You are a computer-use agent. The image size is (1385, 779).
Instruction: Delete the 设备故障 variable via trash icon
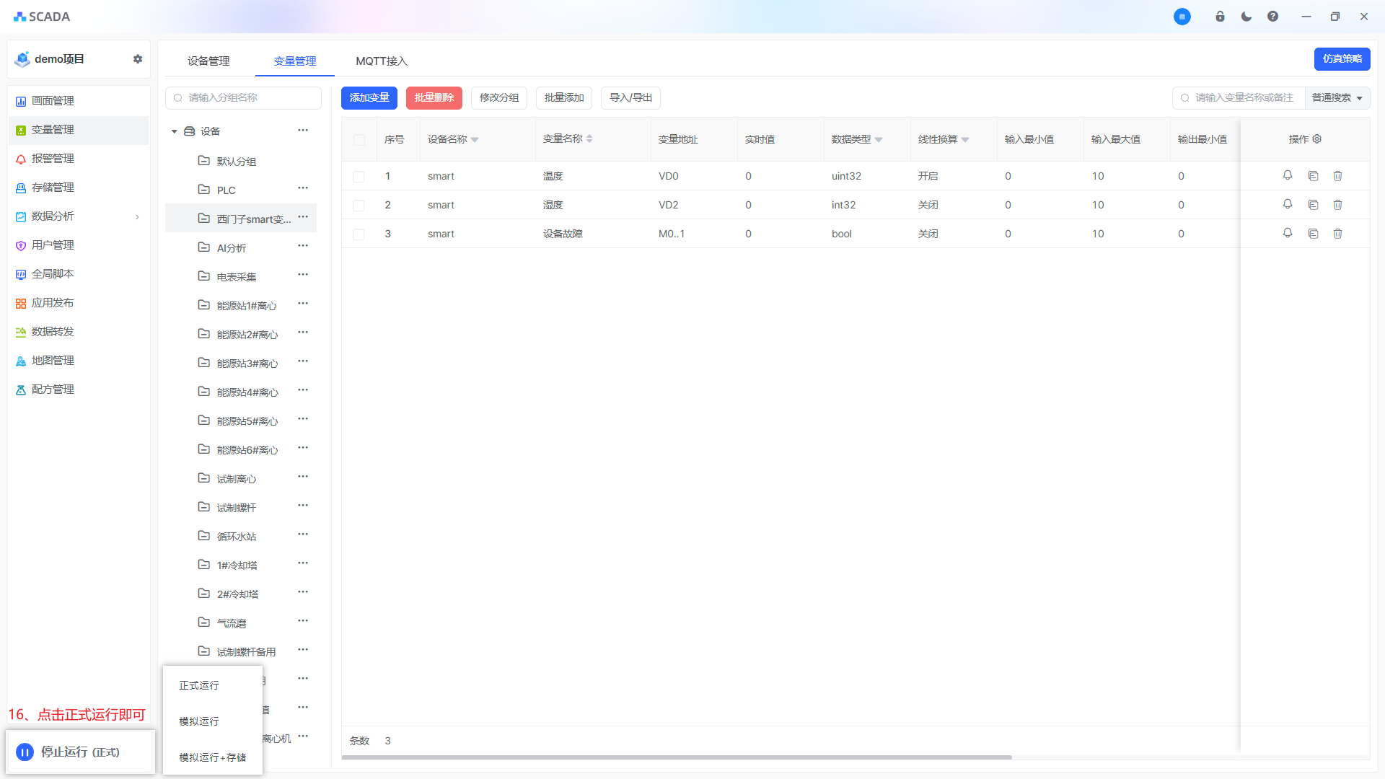pos(1337,234)
